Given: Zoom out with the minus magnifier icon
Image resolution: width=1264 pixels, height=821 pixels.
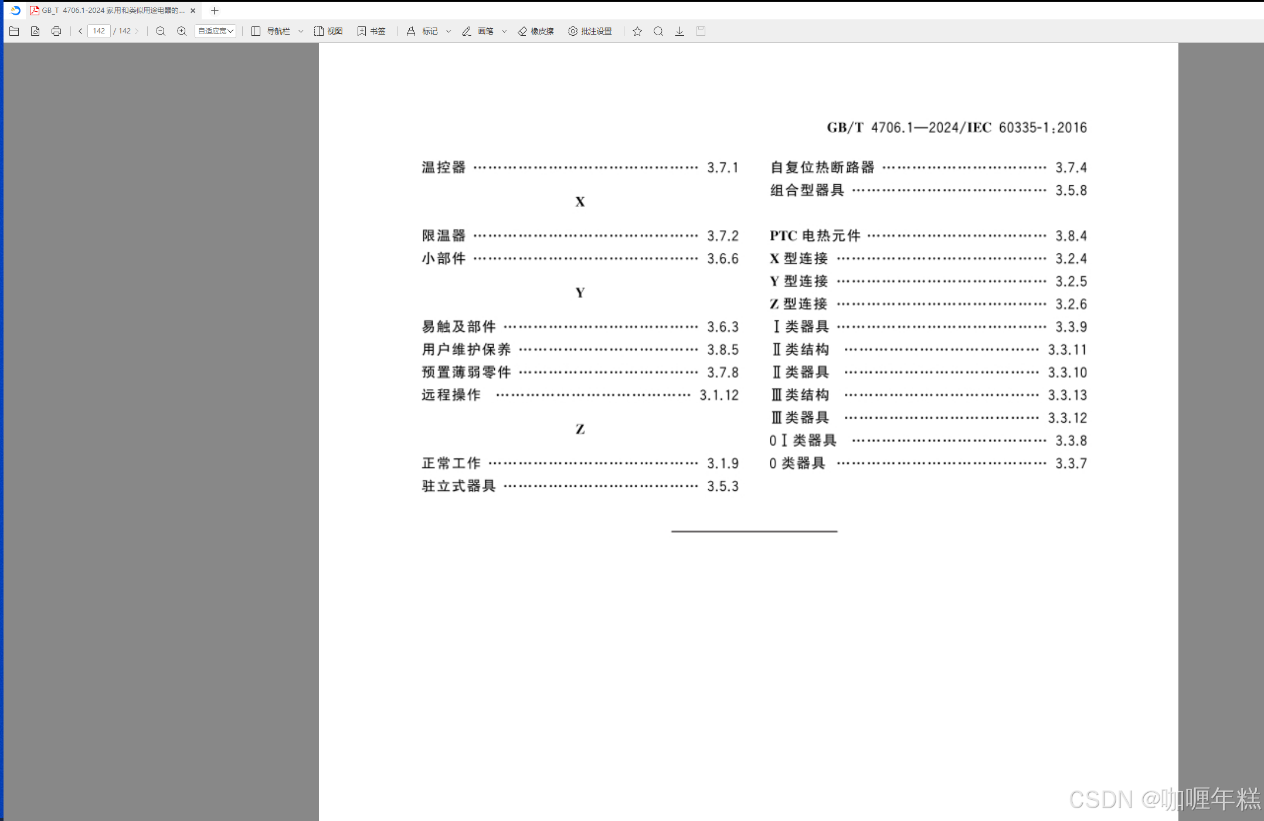Looking at the screenshot, I should 161,31.
